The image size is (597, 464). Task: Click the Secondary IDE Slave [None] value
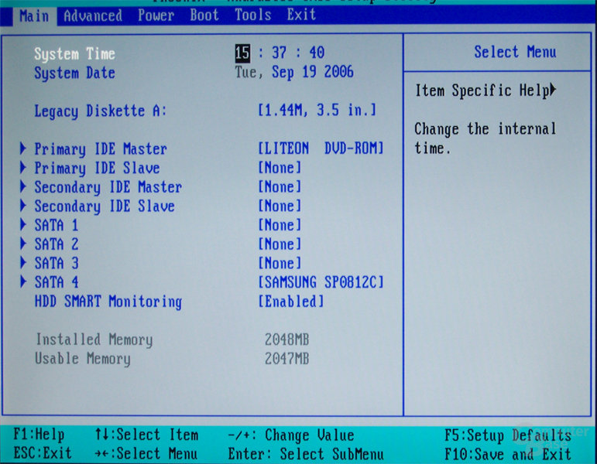[x=280, y=206]
